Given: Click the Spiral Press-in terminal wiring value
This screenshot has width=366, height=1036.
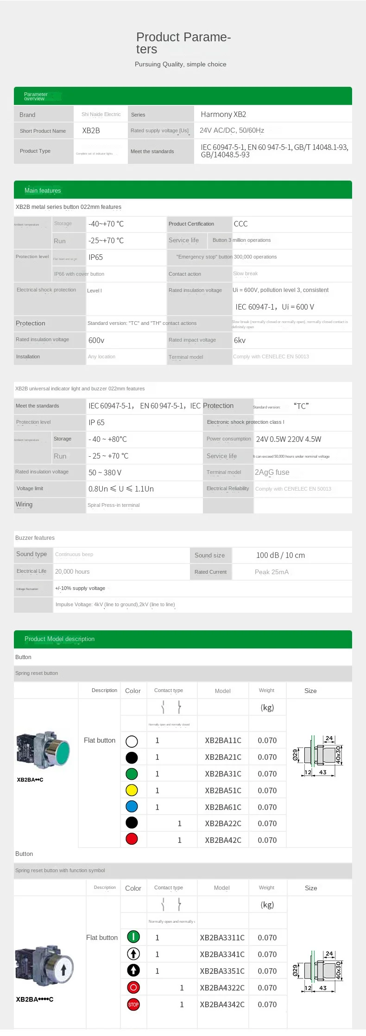Looking at the screenshot, I should (x=114, y=505).
